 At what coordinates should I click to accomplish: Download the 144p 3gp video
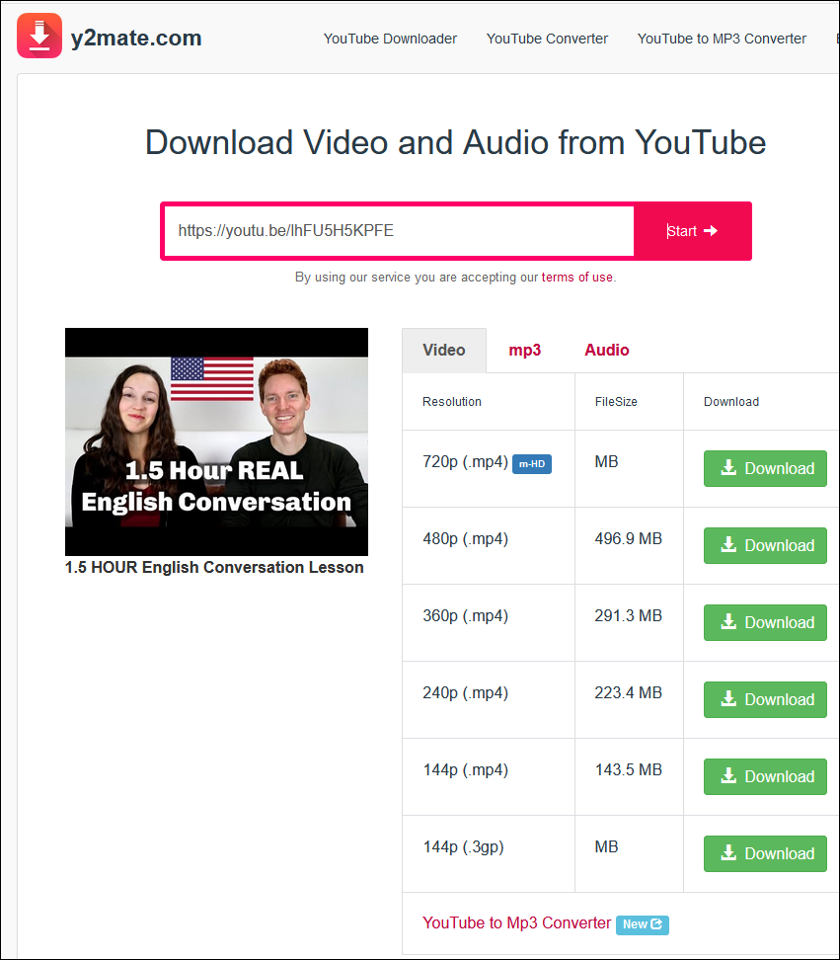765,854
